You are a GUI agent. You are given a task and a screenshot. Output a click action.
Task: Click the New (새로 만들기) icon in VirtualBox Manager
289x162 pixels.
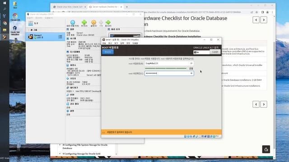point(73,22)
